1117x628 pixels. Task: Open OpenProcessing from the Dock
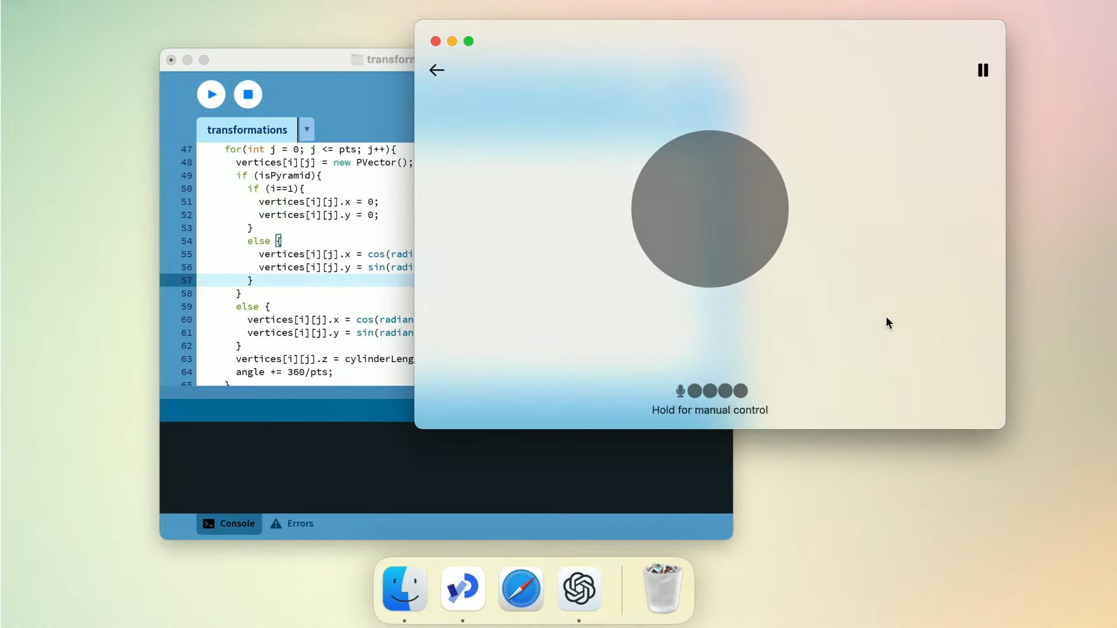(x=462, y=588)
